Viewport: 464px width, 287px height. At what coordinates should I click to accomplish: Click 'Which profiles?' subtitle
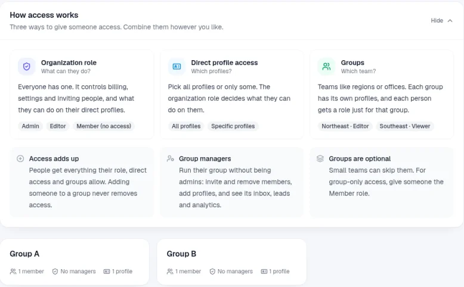pyautogui.click(x=211, y=71)
